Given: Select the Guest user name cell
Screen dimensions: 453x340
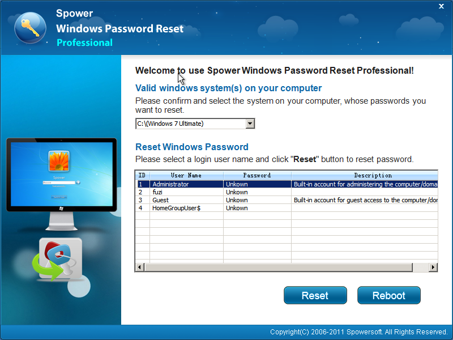Looking at the screenshot, I should [186, 200].
